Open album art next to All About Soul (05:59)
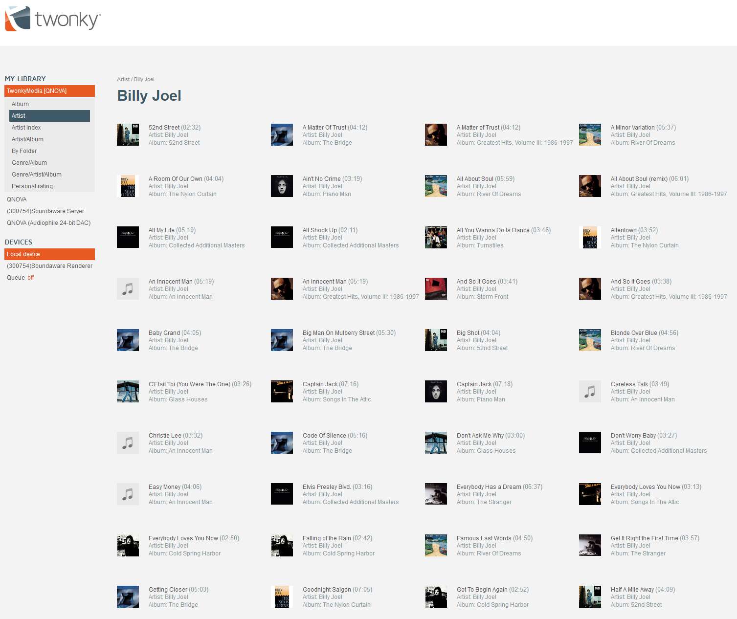The image size is (737, 619). 436,186
